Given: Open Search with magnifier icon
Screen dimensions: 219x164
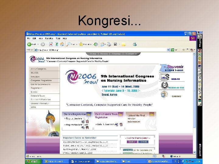Looking at the screenshot, I should point(68,44).
